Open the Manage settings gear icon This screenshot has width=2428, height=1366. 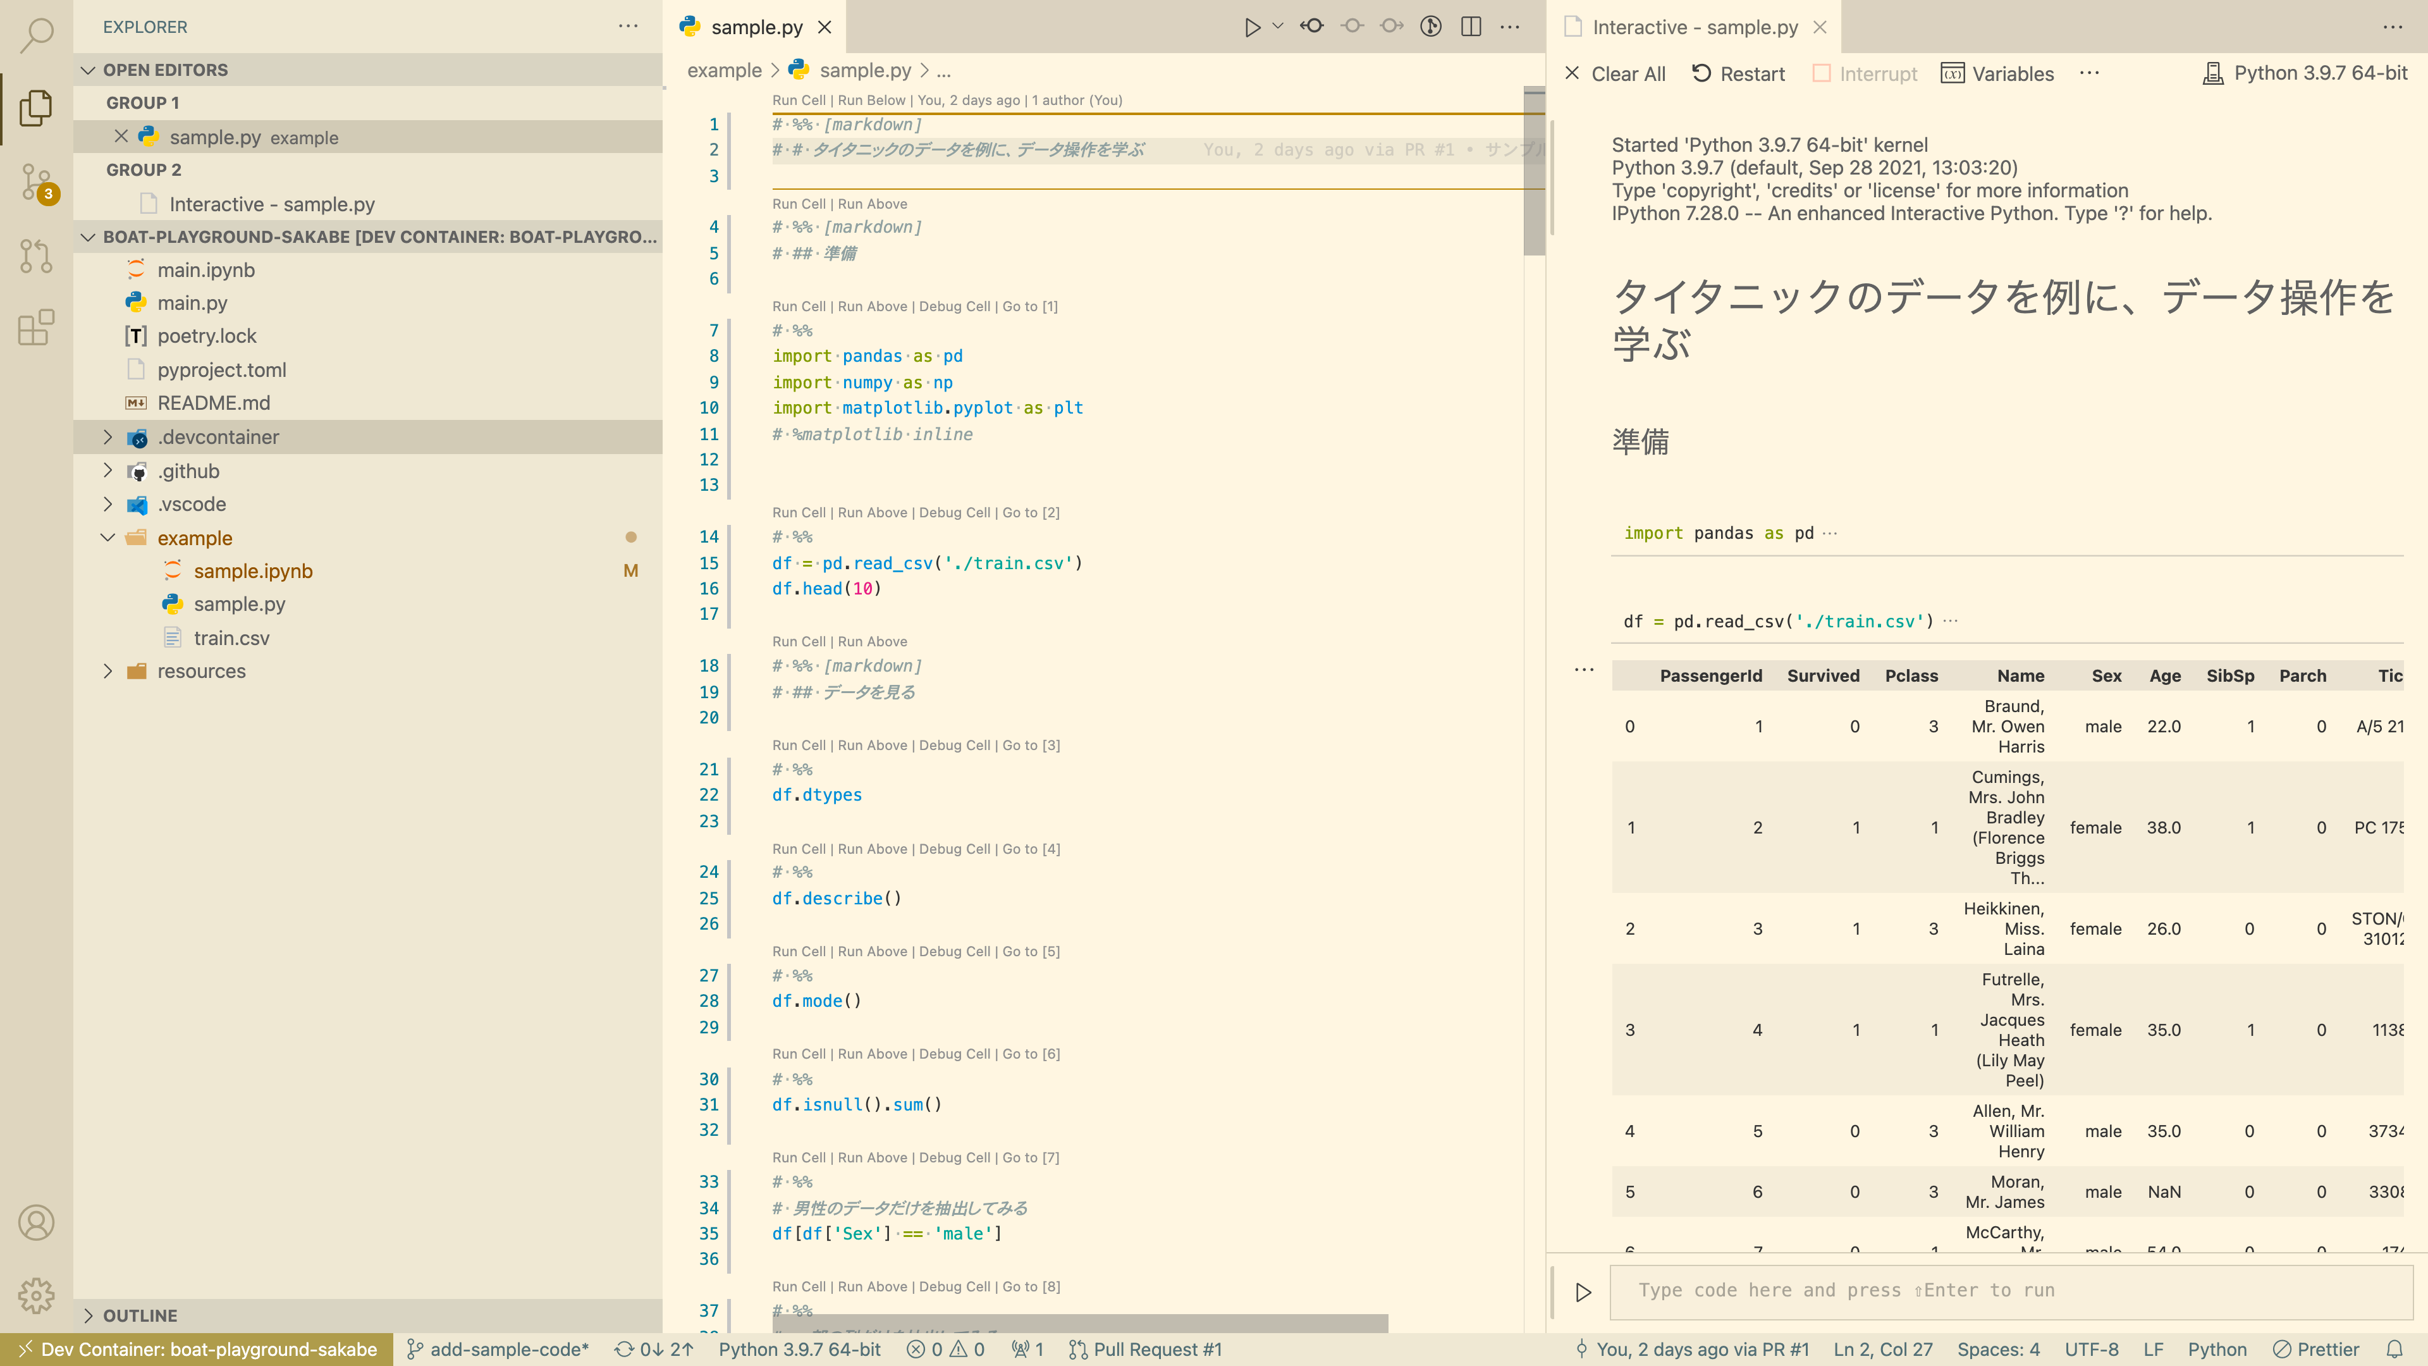[x=36, y=1295]
